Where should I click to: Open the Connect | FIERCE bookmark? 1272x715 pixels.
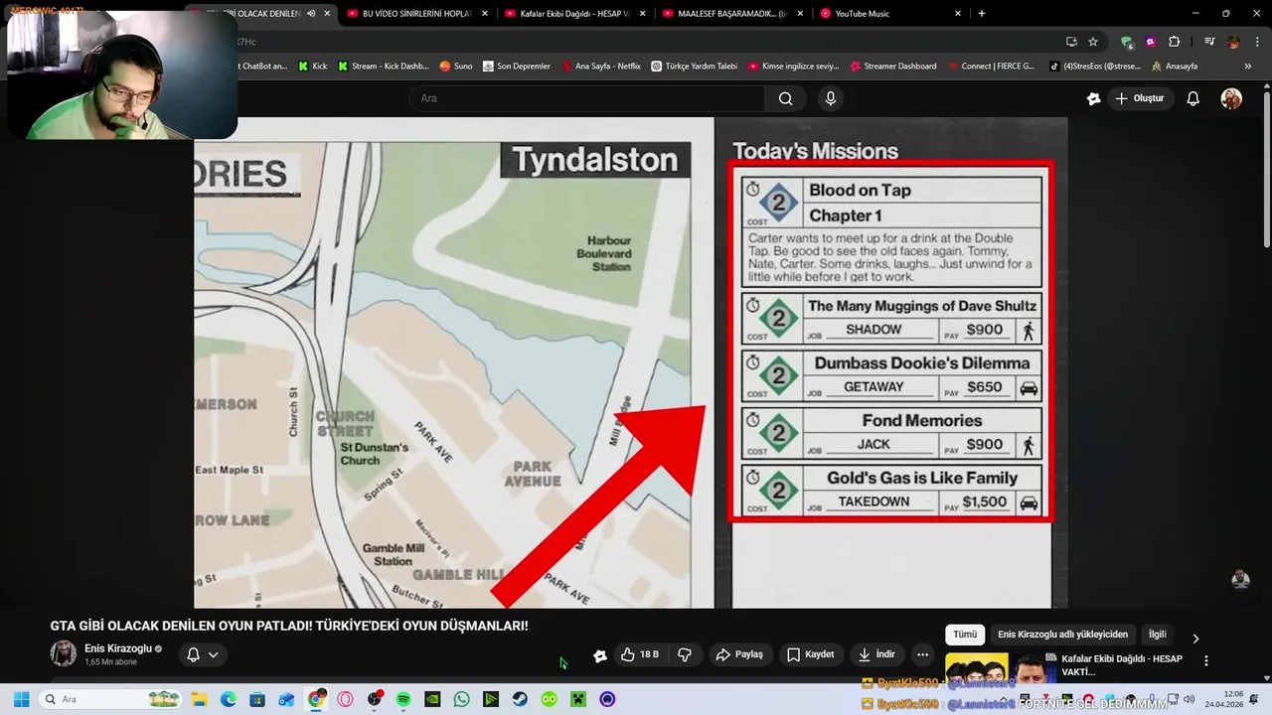coord(991,67)
